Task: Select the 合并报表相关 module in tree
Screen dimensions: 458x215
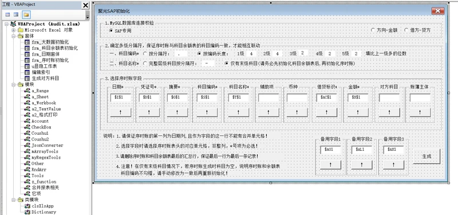Action: click(45, 187)
